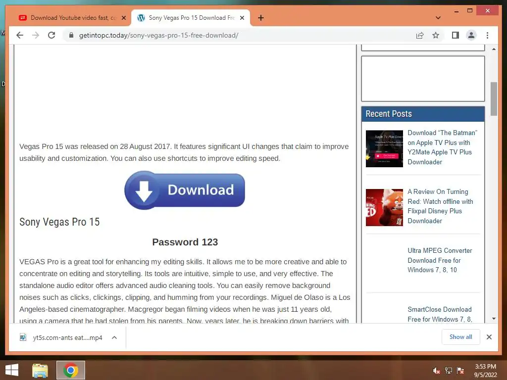Open The Batman Apple TV post link
This screenshot has width=507, height=380.
442,147
